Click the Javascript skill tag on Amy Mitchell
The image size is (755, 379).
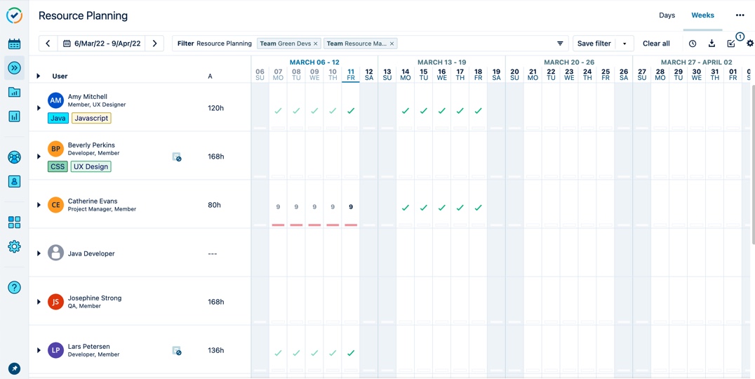click(91, 118)
